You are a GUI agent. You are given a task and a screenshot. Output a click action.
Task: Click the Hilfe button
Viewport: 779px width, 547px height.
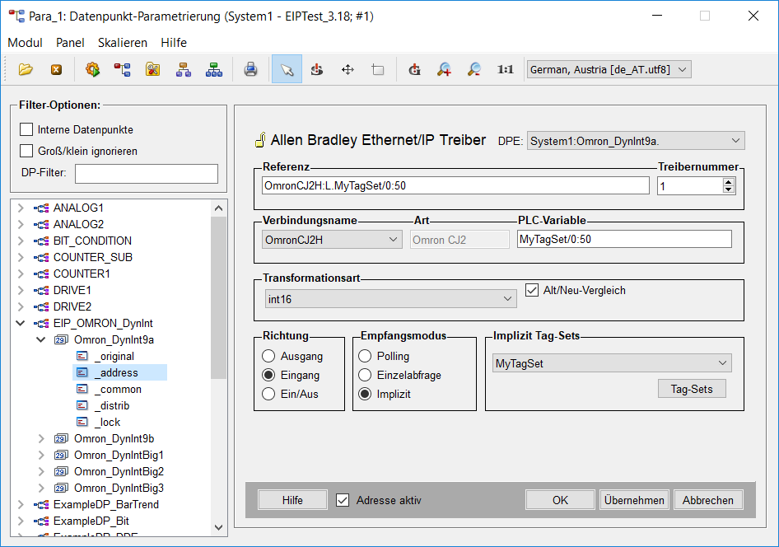coord(292,500)
